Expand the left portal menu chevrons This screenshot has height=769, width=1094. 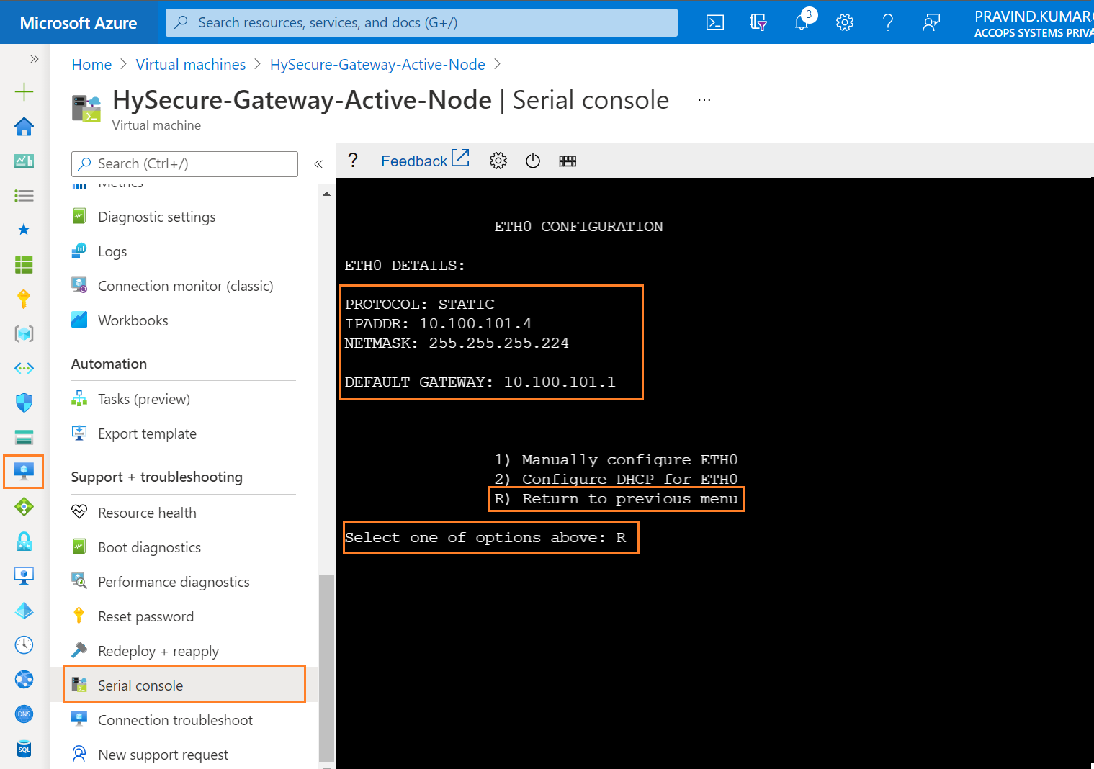34,58
